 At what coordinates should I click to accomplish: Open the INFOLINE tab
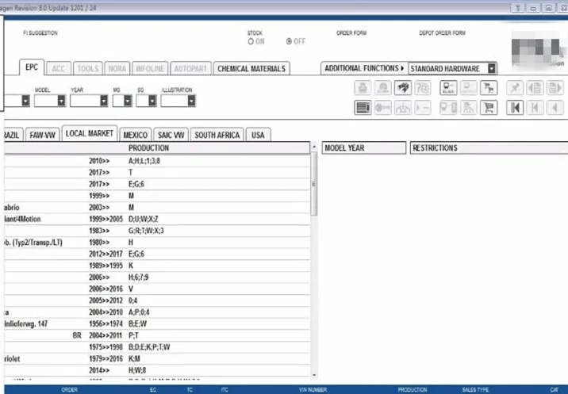click(151, 68)
